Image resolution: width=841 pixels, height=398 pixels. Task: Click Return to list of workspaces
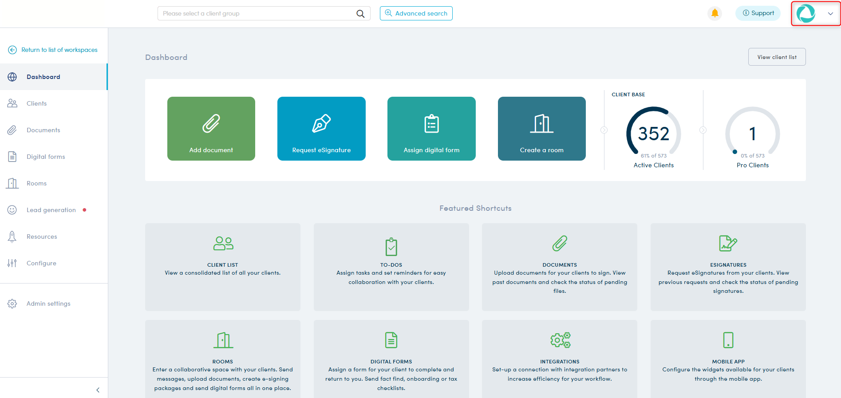(59, 50)
